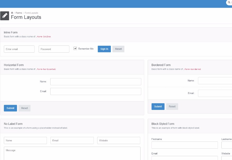Click Submit in the Bordered Form
232x160 pixels.
158,107
